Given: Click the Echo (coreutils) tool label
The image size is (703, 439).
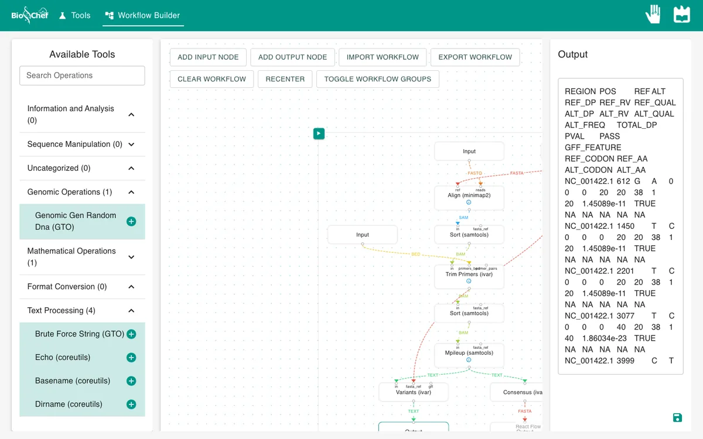Looking at the screenshot, I should click(x=63, y=358).
